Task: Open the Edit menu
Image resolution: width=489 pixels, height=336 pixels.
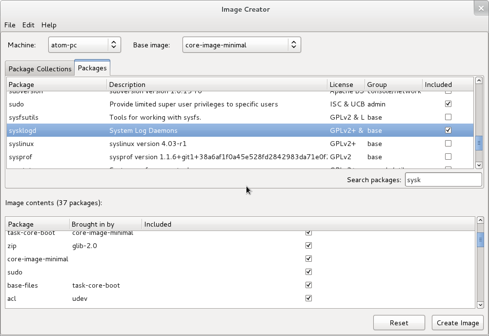Action: pos(28,25)
